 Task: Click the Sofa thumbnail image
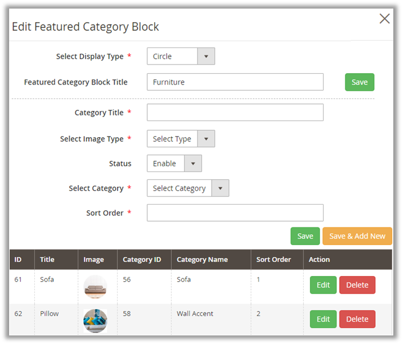(95, 287)
